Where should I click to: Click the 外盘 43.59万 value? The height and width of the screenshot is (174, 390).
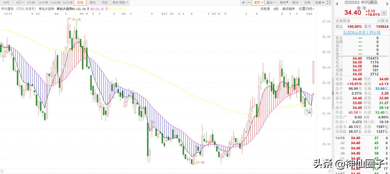355,112
